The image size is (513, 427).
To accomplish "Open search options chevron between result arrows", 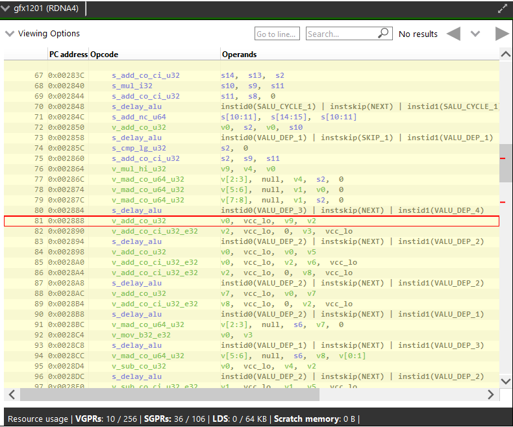I will [475, 34].
